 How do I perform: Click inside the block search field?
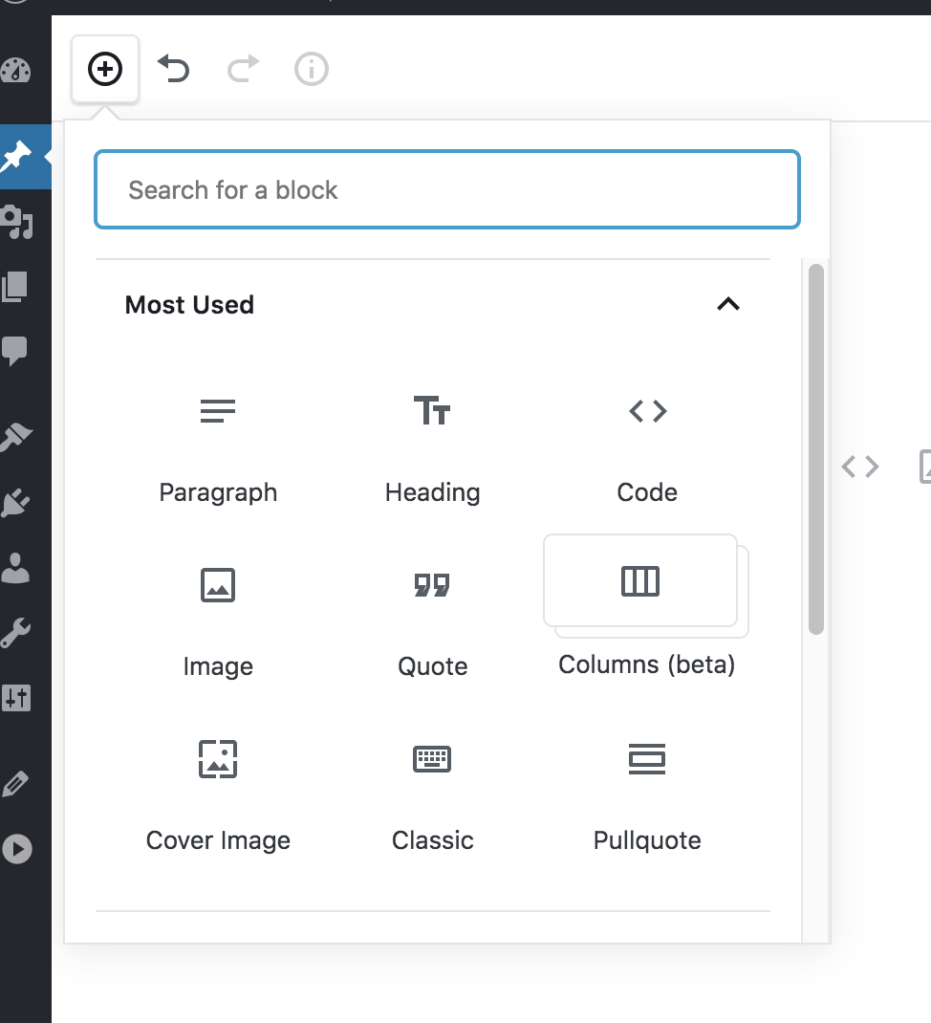[446, 189]
